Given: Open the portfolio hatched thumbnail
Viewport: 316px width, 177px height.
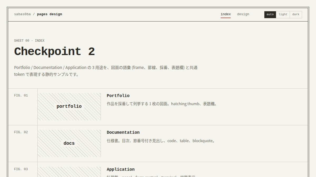Looking at the screenshot, I should point(69,106).
